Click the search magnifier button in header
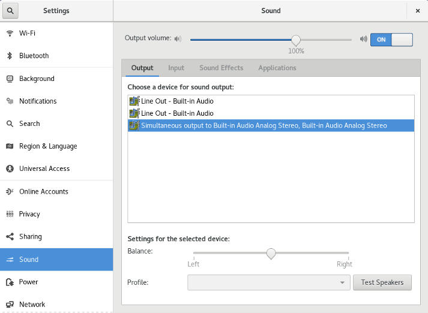The height and width of the screenshot is (313, 428). point(11,10)
